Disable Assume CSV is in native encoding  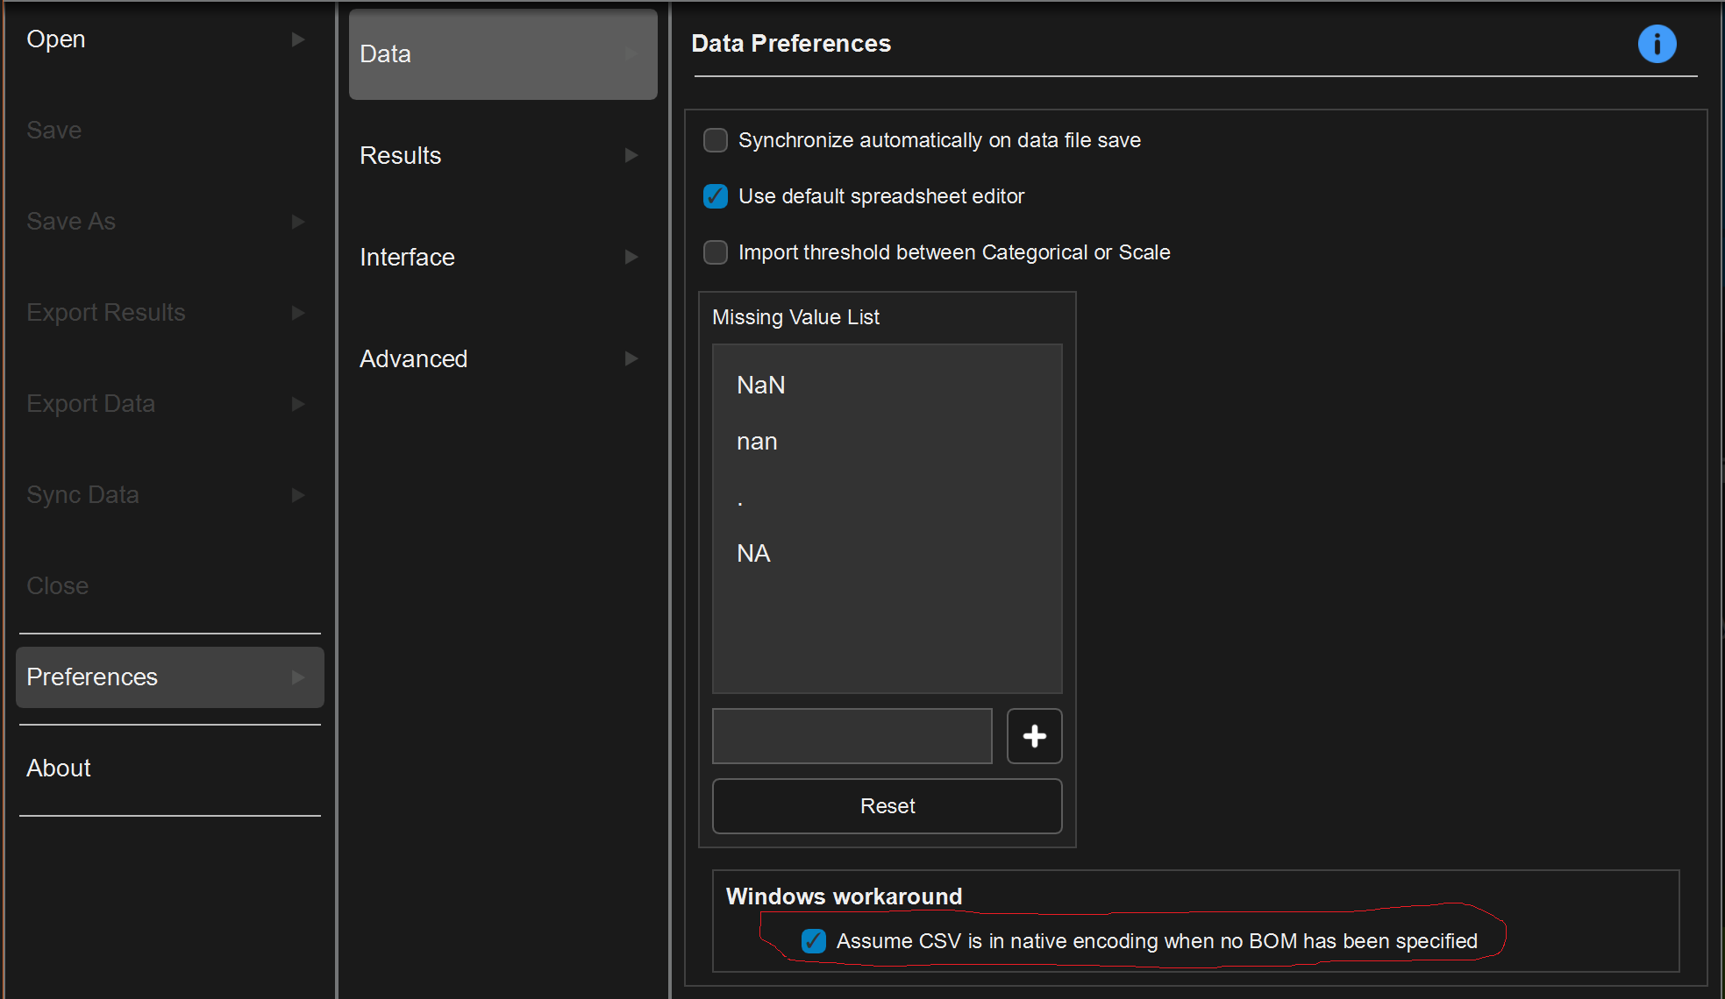814,941
